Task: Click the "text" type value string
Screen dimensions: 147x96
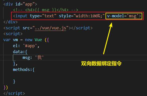Action: [49, 16]
